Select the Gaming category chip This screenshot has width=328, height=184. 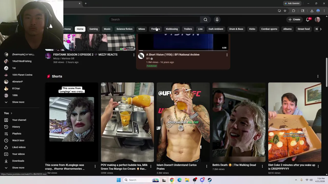[x=94, y=29]
